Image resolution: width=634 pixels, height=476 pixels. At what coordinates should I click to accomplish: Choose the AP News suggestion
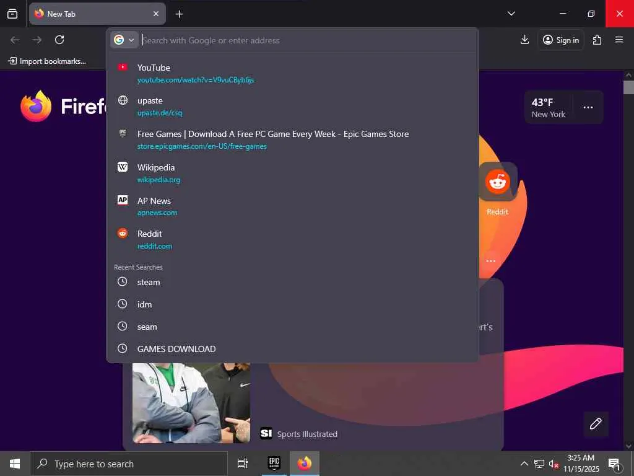pos(292,206)
